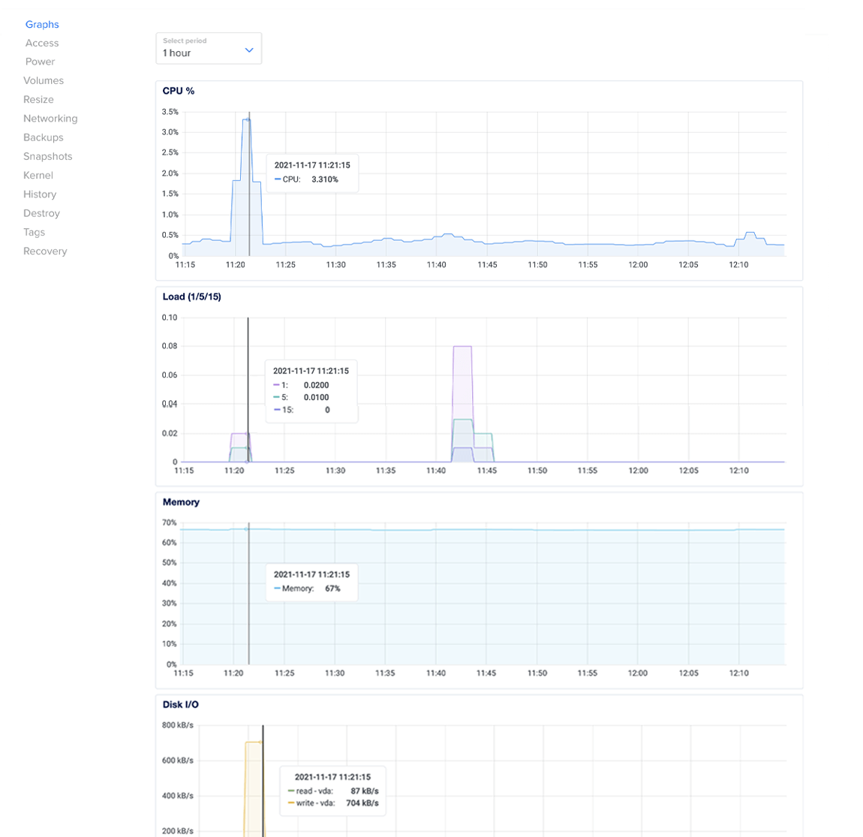Click the Load (1/5/15) chart heading
The image size is (863, 837).
click(191, 297)
